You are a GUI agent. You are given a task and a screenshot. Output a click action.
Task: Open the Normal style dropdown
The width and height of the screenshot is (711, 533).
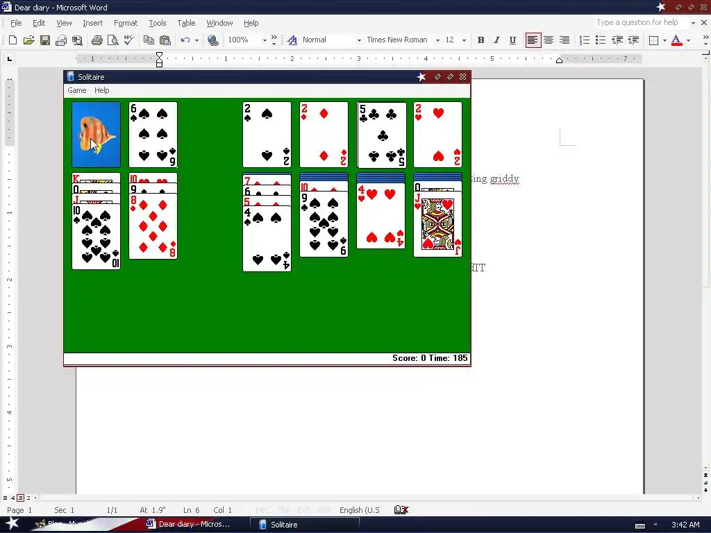[359, 40]
